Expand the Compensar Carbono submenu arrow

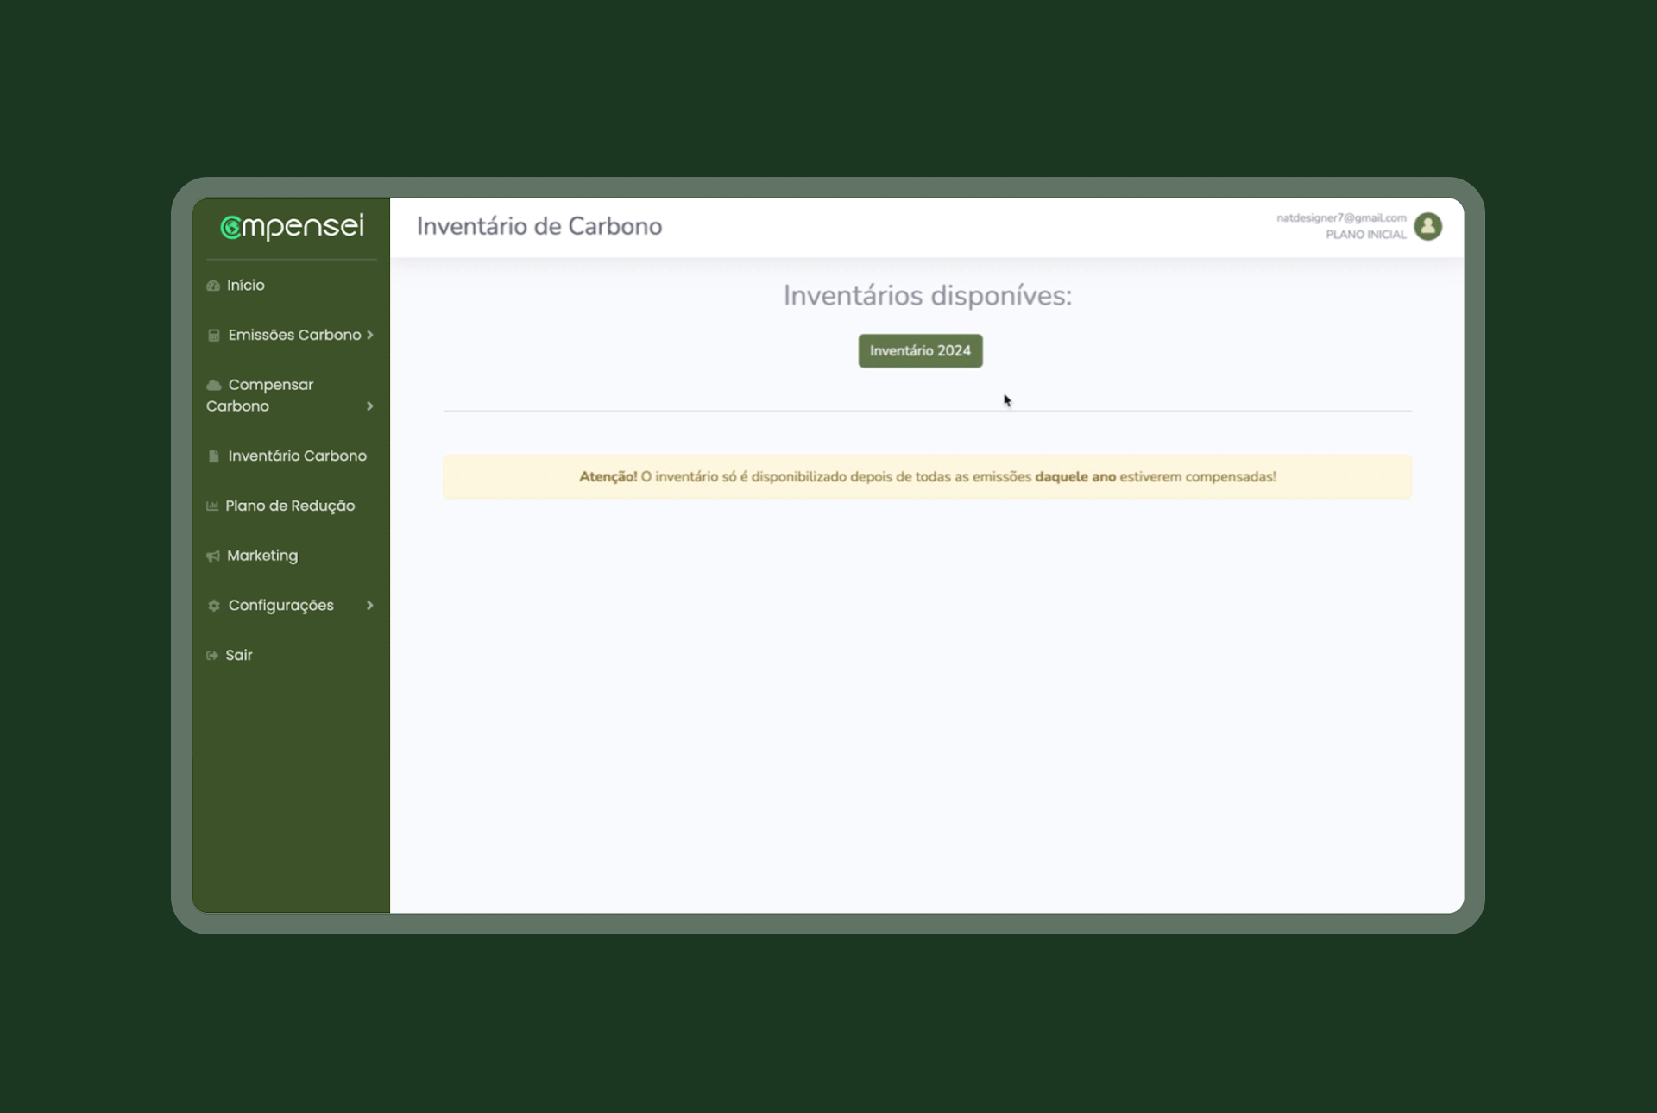pyautogui.click(x=370, y=406)
